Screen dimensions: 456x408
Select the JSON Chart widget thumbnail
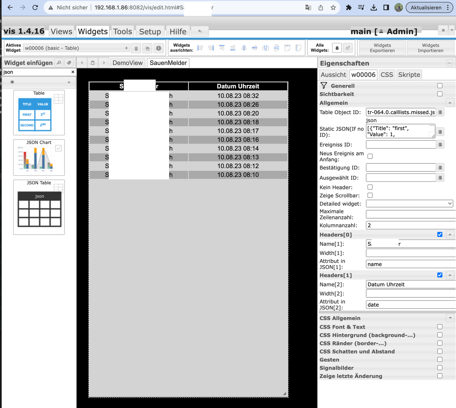coord(39,157)
